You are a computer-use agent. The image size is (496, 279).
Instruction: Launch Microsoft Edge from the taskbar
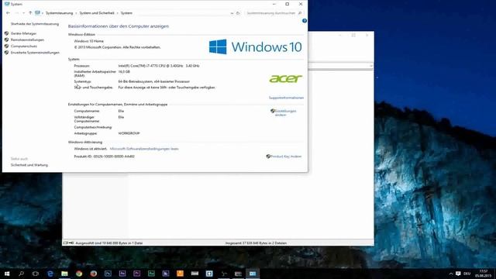point(50,274)
